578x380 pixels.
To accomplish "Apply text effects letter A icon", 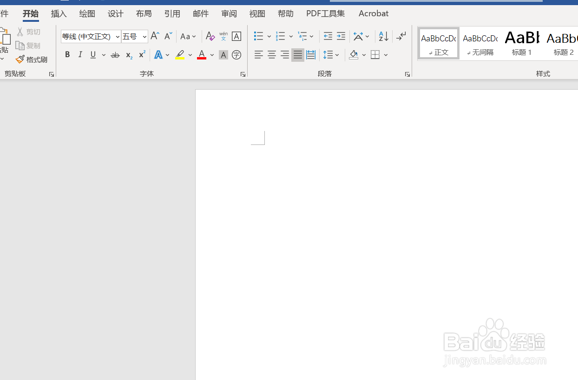I will tap(158, 55).
